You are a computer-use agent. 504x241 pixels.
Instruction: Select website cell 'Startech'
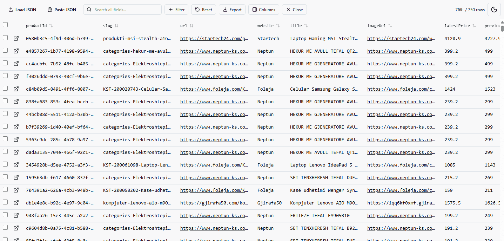point(268,39)
